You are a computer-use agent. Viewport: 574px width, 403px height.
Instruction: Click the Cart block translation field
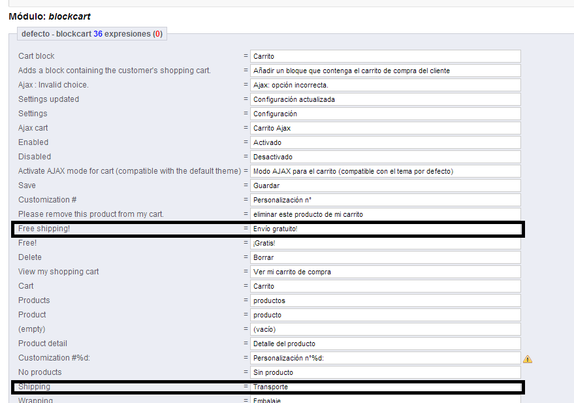[385, 56]
